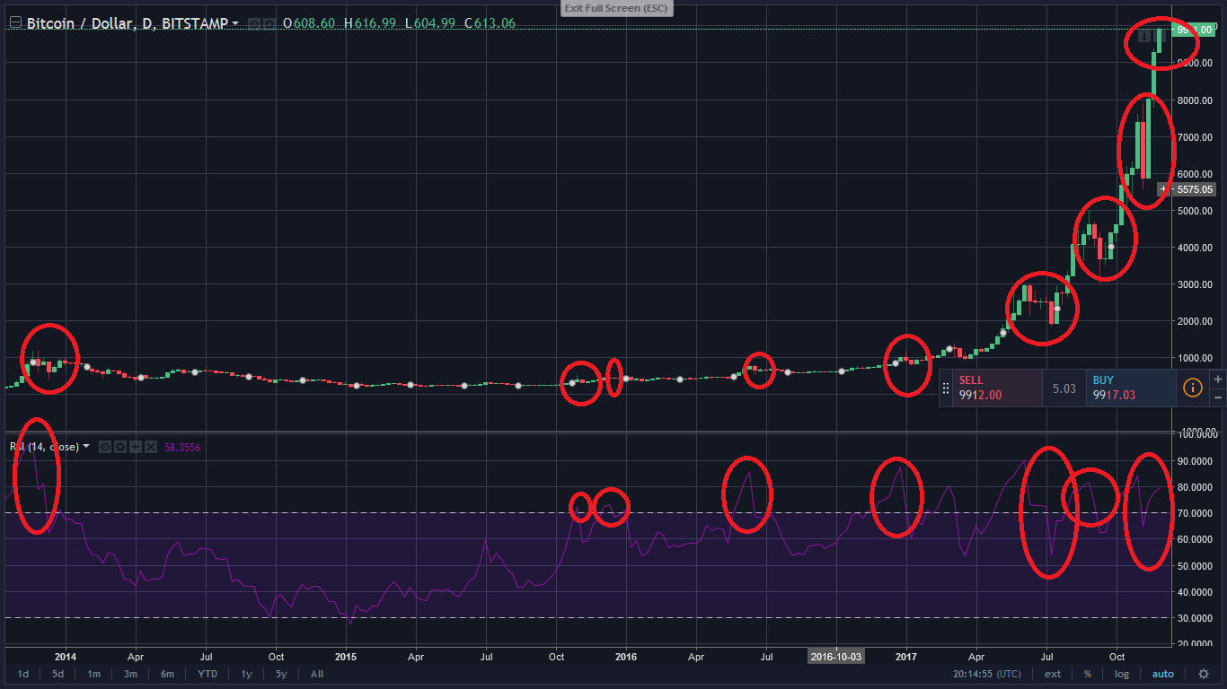1227x689 pixels.
Task: Select the YTD time range
Action: pyautogui.click(x=207, y=674)
